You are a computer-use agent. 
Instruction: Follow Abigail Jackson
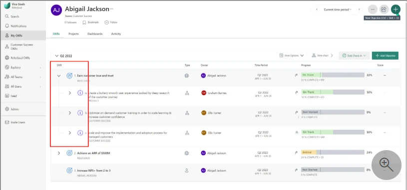pyautogui.click(x=111, y=22)
